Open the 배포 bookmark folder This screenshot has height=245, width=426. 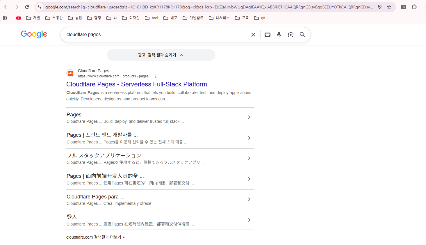point(170,18)
